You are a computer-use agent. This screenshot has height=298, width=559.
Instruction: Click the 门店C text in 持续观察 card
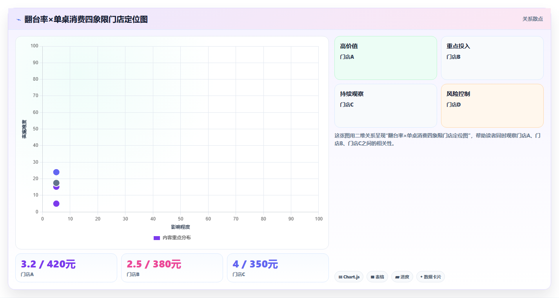pos(347,105)
